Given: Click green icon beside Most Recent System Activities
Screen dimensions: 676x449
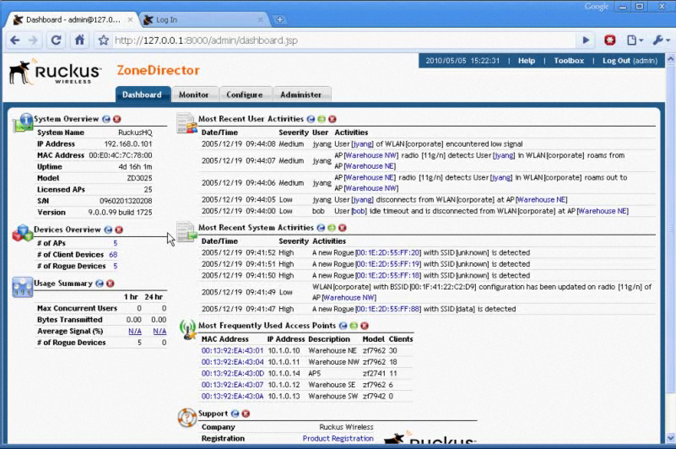Looking at the screenshot, I should pos(332,228).
